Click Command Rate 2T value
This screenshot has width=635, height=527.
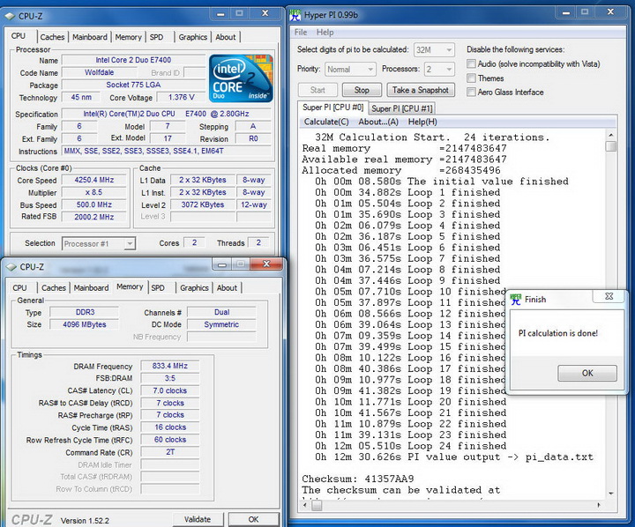click(x=170, y=452)
